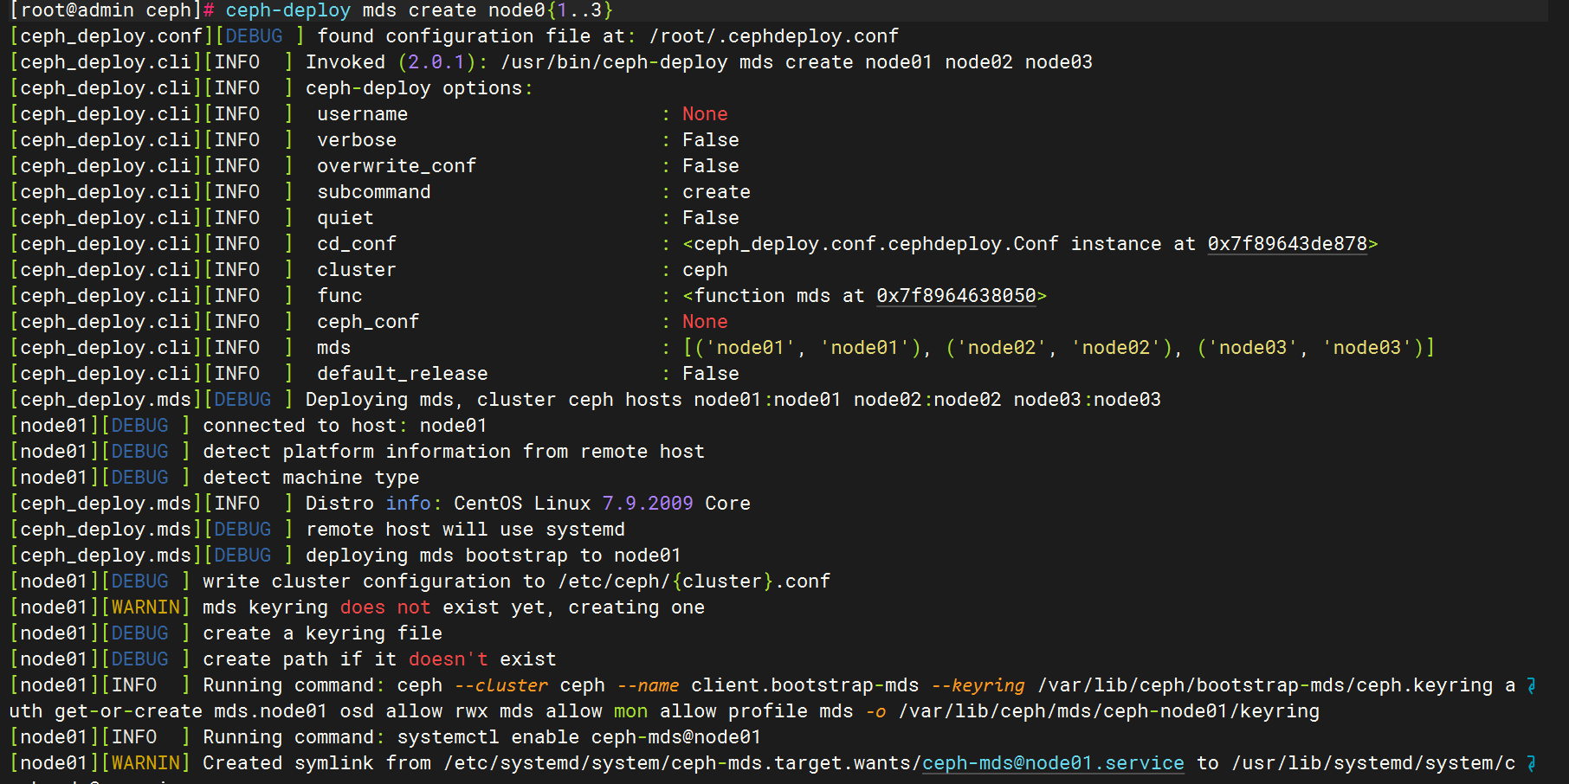Click the version number 2.0.1

pos(436,62)
